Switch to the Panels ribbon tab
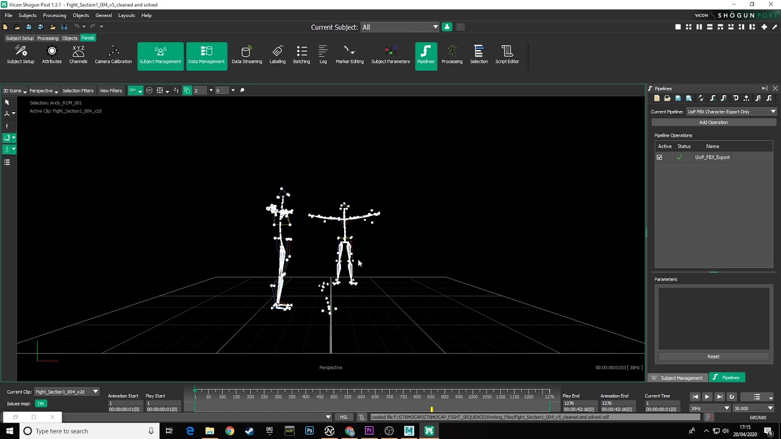Image resolution: width=781 pixels, height=439 pixels. click(88, 38)
